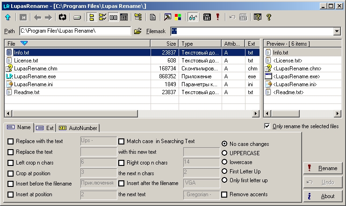This screenshot has height=206, width=346.
Task: Sort by the Type column header
Action: pyautogui.click(x=200, y=43)
